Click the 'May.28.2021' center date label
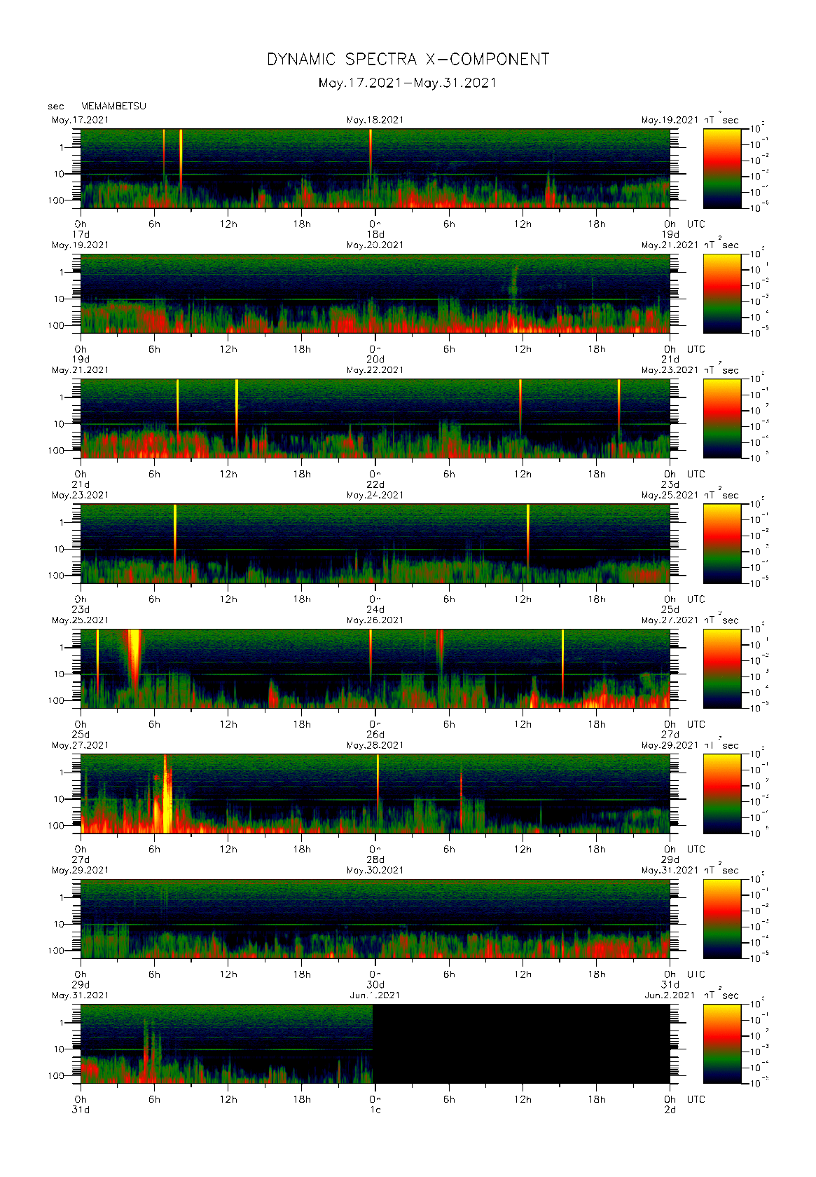Viewport: 816px width, 1177px height. pos(375,745)
